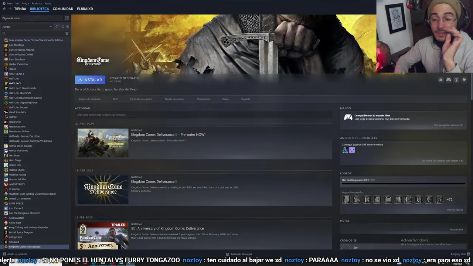
Task: Select Guns of Icarus Online
Action: click(x=21, y=54)
